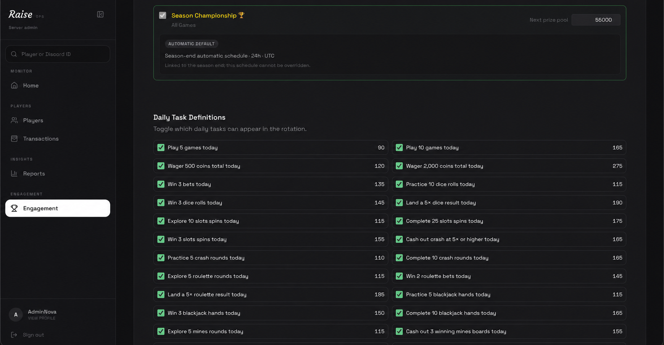The height and width of the screenshot is (345, 664).
Task: Toggle Complete 10 blackjack hands today
Action: tap(399, 313)
